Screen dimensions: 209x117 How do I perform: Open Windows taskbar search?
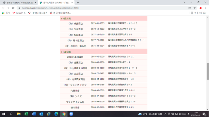pyautogui.click(x=11, y=114)
